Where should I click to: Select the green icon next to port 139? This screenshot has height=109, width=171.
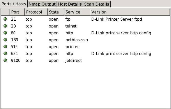(5, 40)
